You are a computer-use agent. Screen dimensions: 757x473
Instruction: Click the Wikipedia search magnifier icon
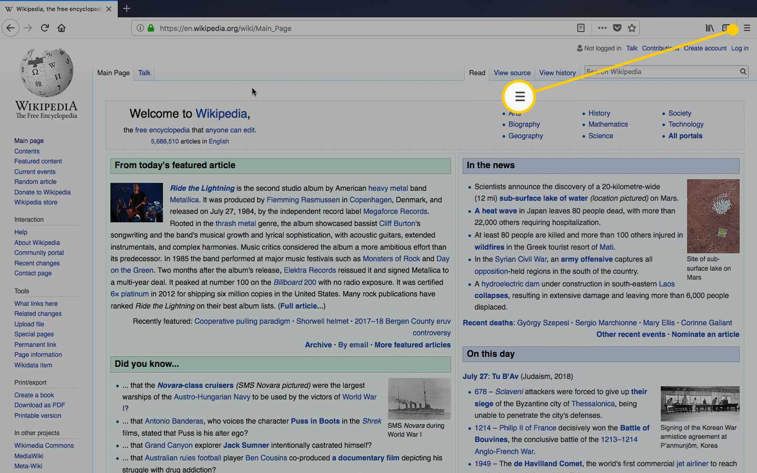(x=743, y=72)
